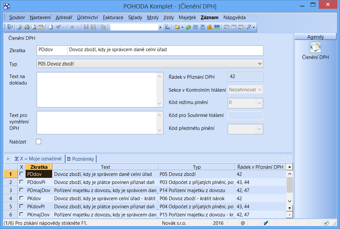Mark the X checkbox for PDdovPl row

21,182
